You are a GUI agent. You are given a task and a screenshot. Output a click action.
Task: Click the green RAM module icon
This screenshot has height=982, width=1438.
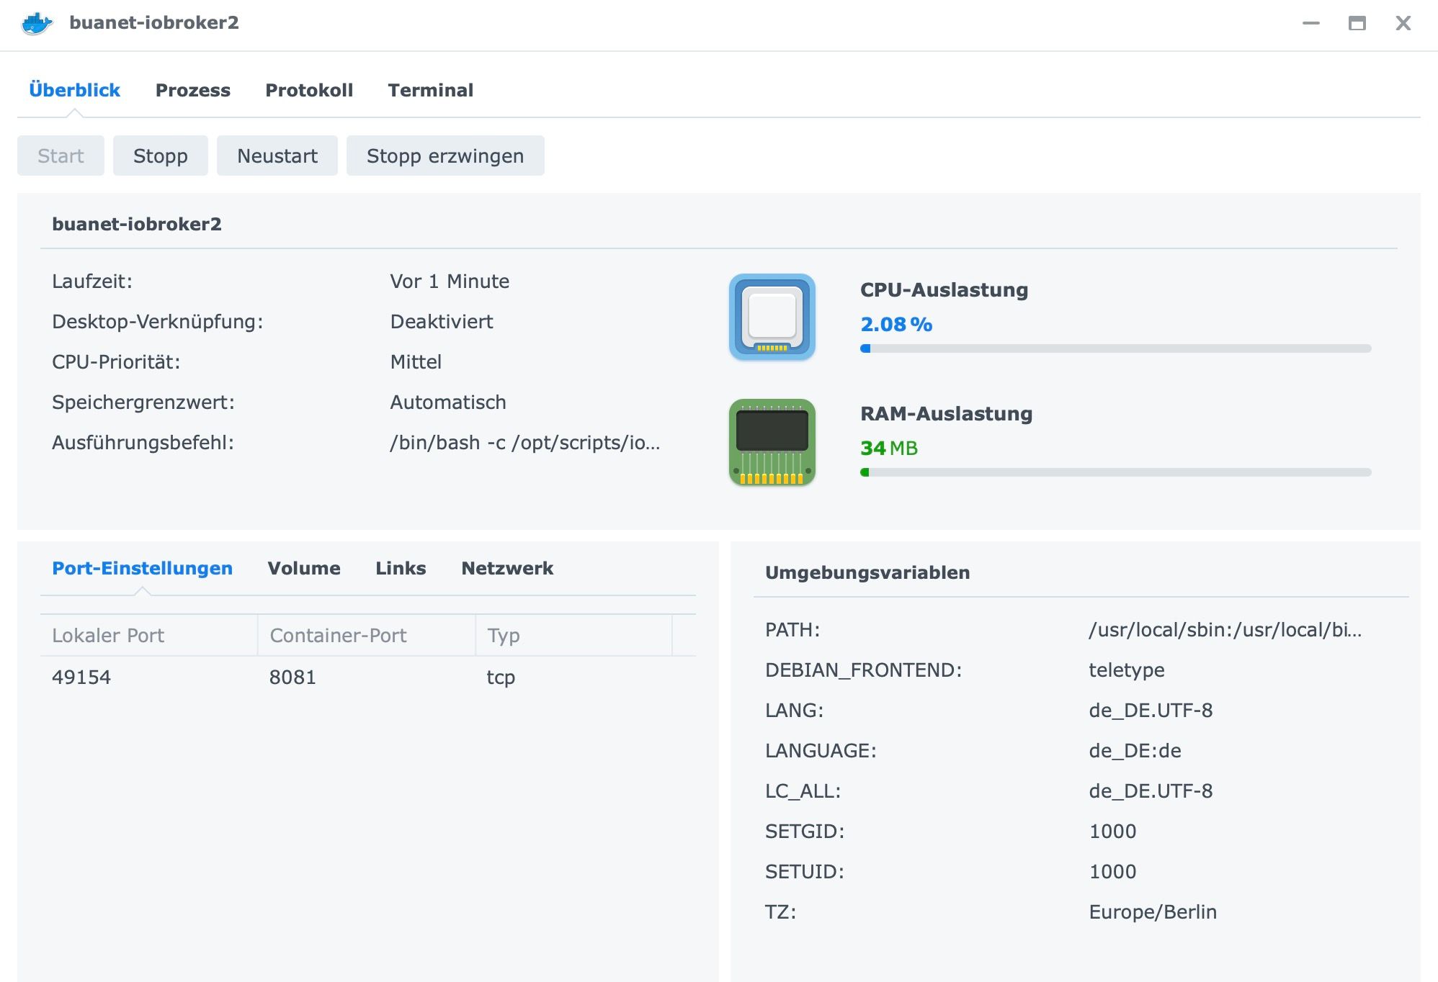coord(772,442)
